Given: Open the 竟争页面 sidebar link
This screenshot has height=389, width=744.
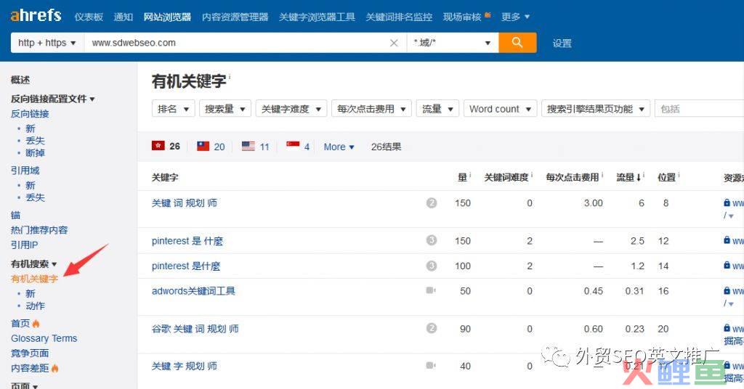Looking at the screenshot, I should tap(30, 353).
